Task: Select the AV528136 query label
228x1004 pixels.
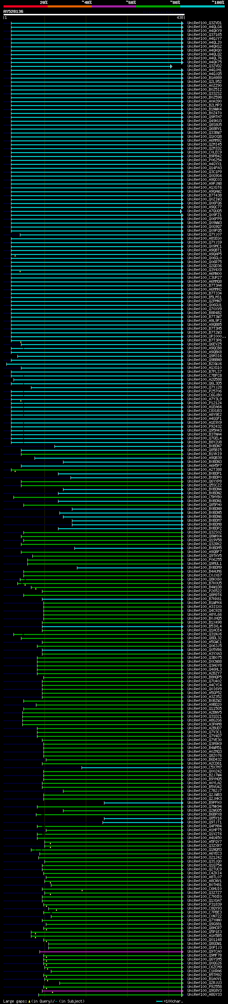Action: (x=13, y=12)
